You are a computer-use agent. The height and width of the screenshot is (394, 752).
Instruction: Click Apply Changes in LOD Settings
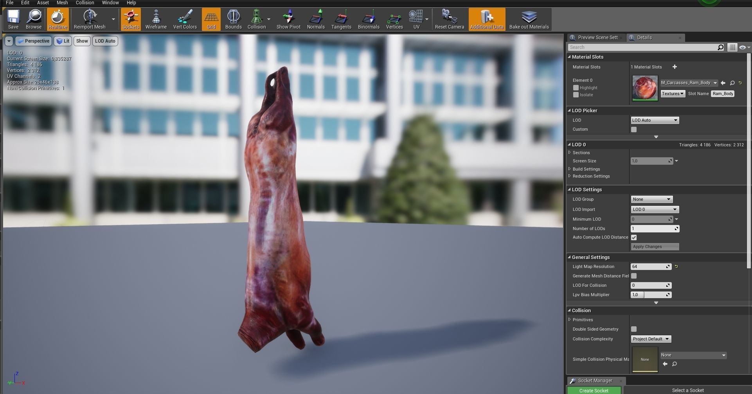point(655,246)
